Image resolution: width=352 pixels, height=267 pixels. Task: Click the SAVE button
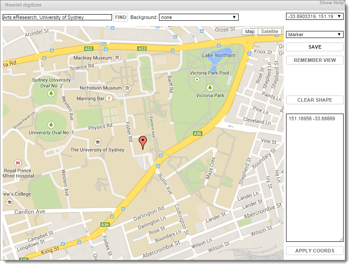pyautogui.click(x=315, y=47)
